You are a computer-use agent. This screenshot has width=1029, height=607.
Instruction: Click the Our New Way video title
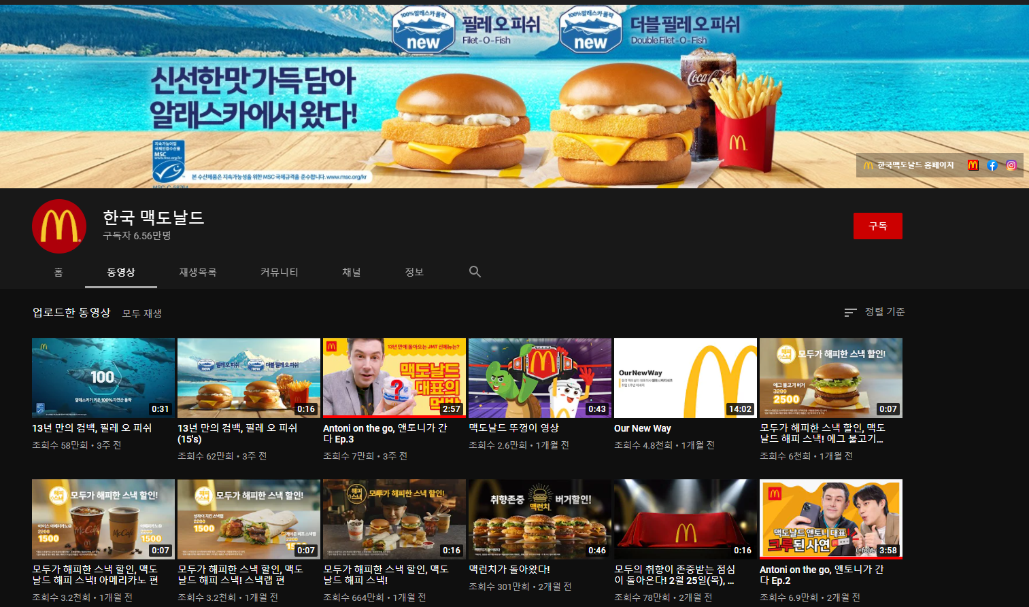pos(643,428)
